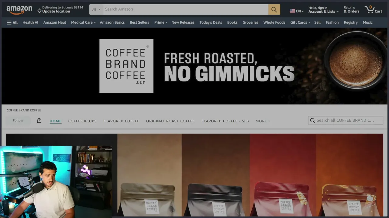Open the All search category dropdown
Viewport: 389px width, 218px height.
pyautogui.click(x=96, y=9)
